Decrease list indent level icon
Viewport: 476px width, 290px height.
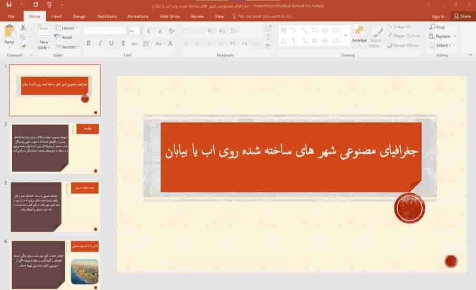tap(210, 31)
